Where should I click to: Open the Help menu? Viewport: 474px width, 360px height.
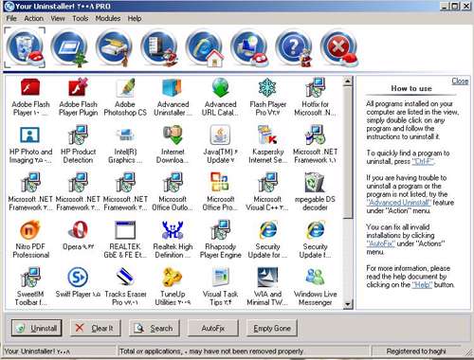tap(135, 18)
